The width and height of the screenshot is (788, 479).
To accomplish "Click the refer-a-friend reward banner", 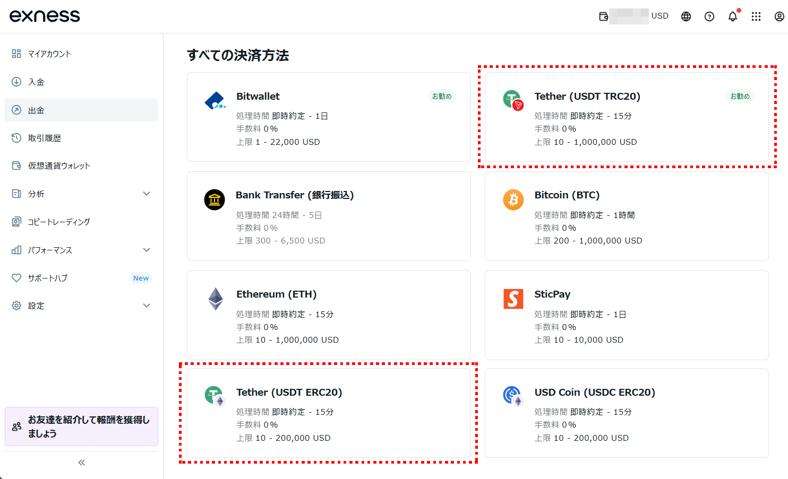I will (x=81, y=426).
